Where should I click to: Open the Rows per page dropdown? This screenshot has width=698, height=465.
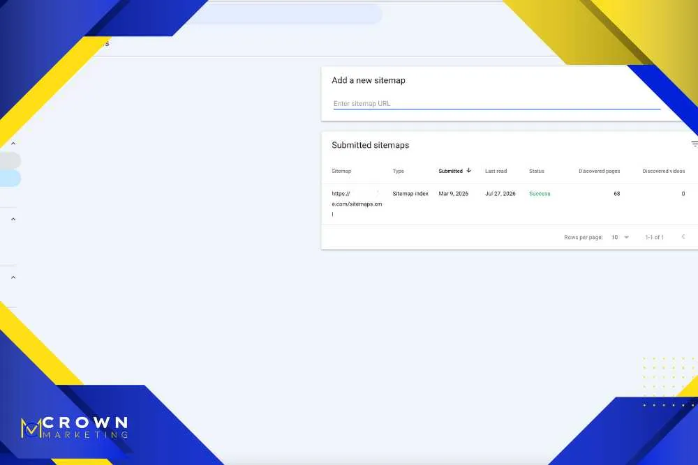(620, 238)
